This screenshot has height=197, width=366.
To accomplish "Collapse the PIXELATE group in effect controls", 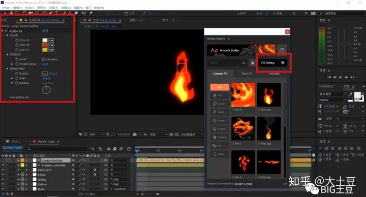I will point(7,54).
